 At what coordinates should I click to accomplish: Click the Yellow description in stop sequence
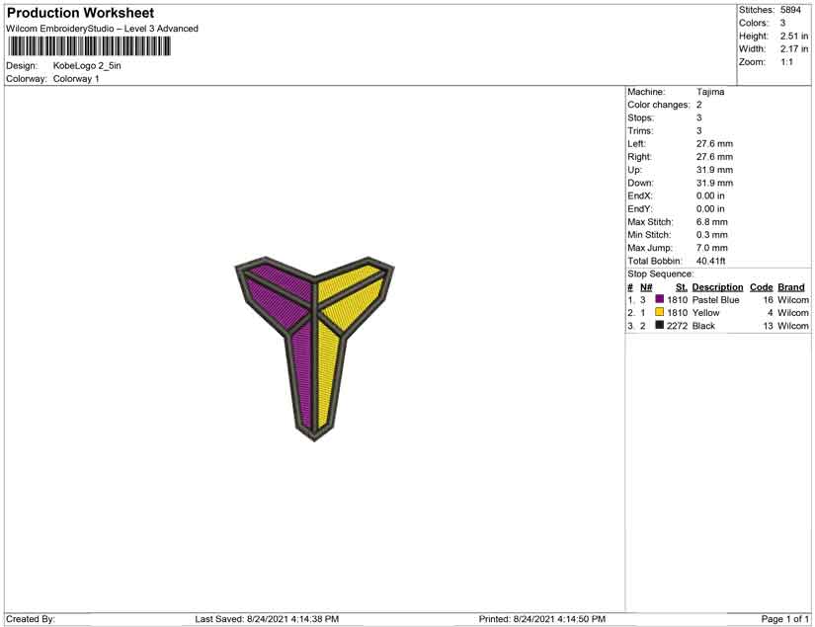706,313
